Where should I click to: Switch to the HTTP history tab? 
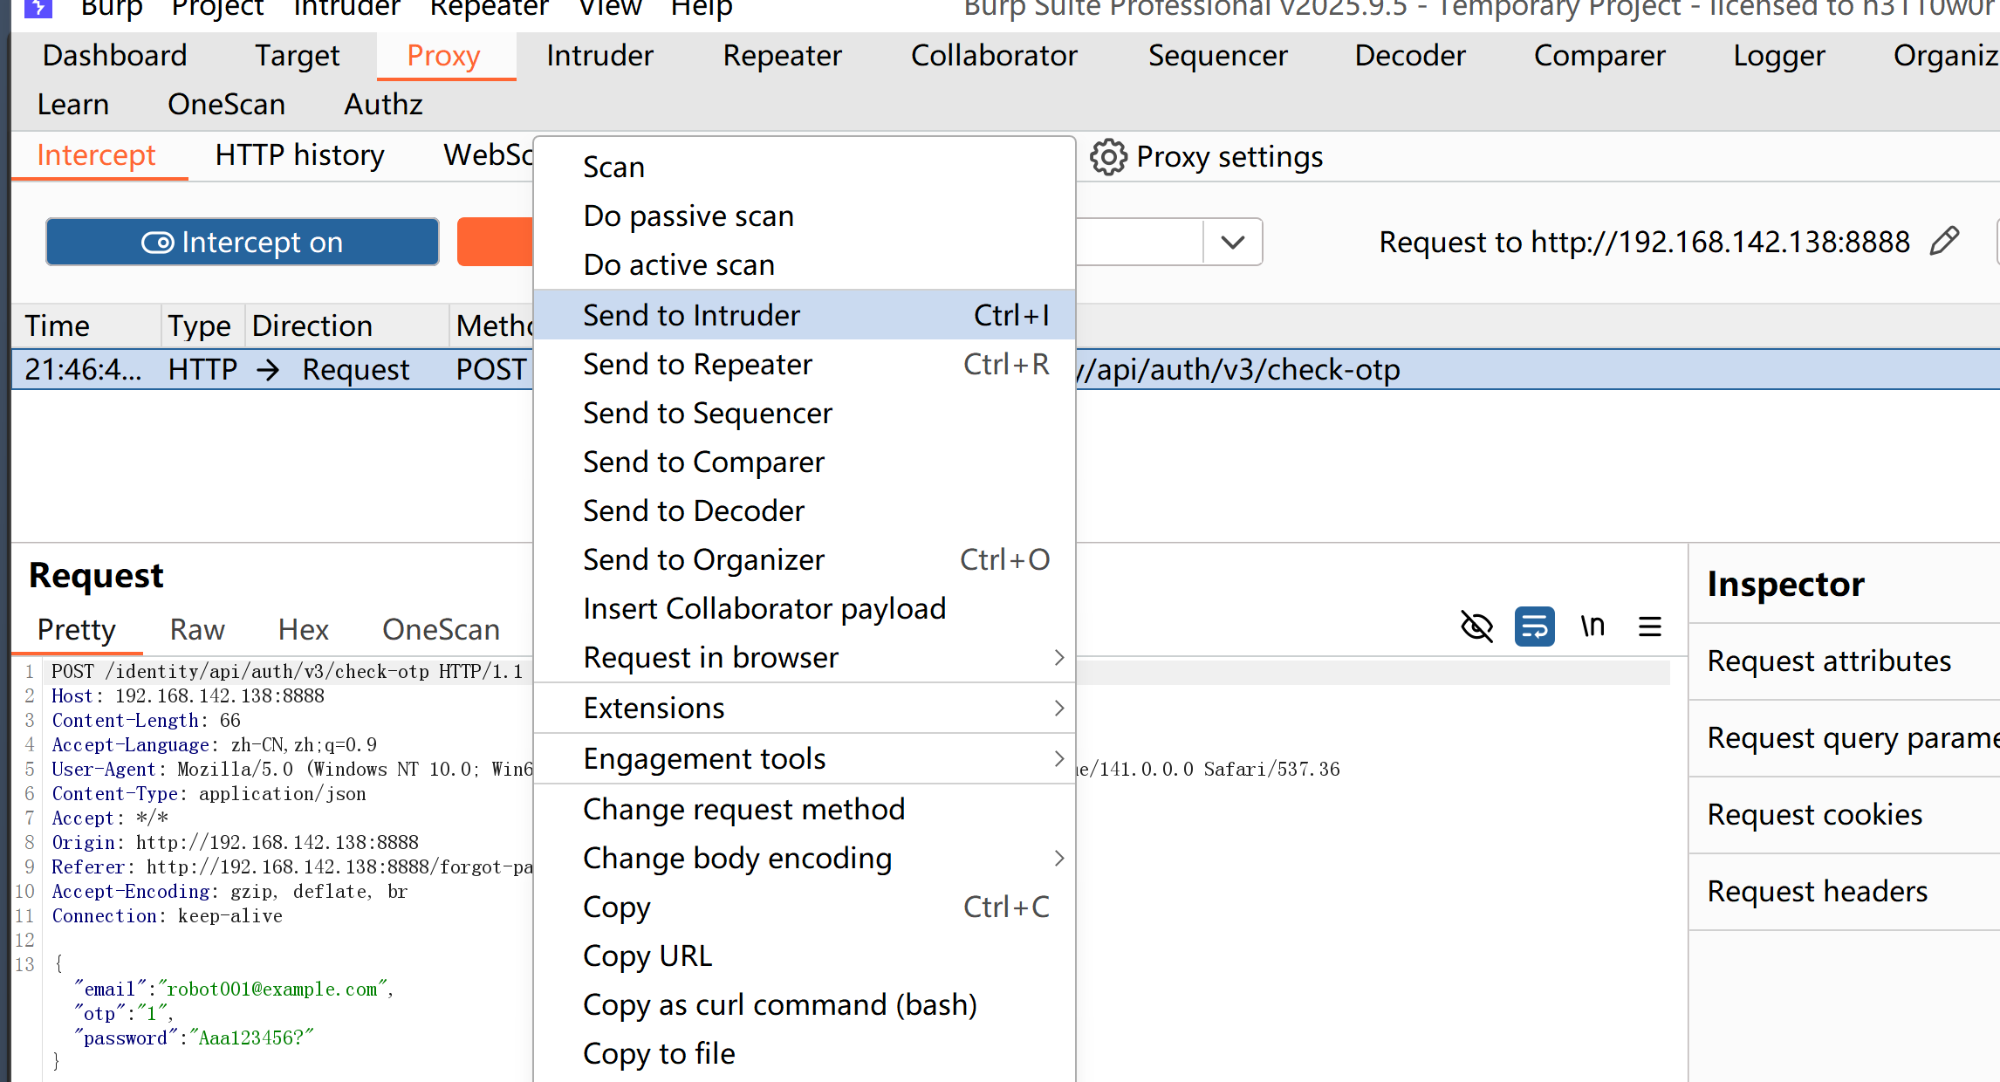[x=299, y=155]
